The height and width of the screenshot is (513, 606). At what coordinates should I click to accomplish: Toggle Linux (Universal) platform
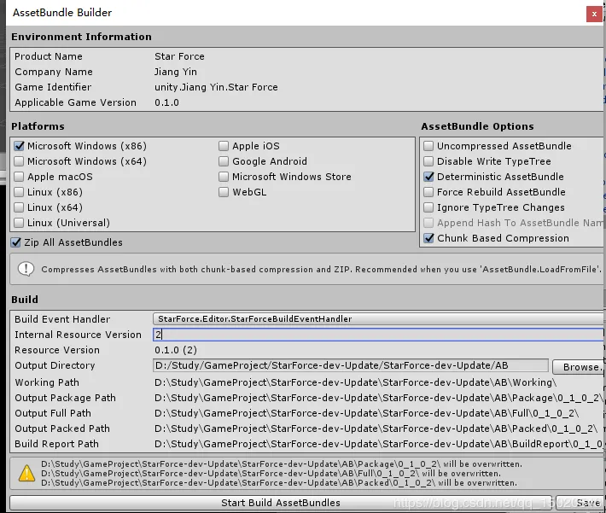click(19, 223)
